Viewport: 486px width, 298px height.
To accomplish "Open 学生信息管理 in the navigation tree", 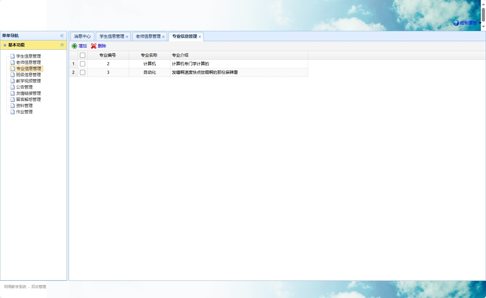I will (28, 56).
